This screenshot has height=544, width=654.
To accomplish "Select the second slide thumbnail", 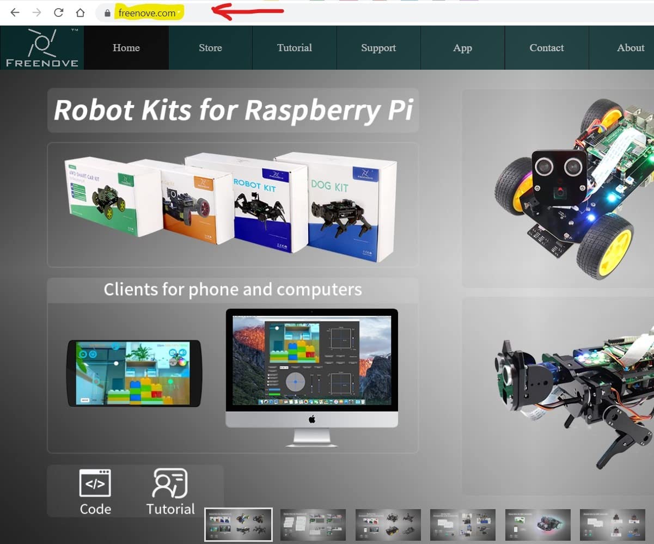I will 313,525.
